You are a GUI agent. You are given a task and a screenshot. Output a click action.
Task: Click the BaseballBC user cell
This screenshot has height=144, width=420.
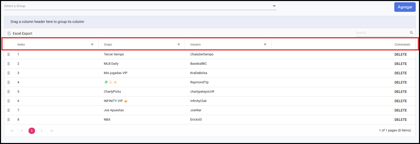199,64
